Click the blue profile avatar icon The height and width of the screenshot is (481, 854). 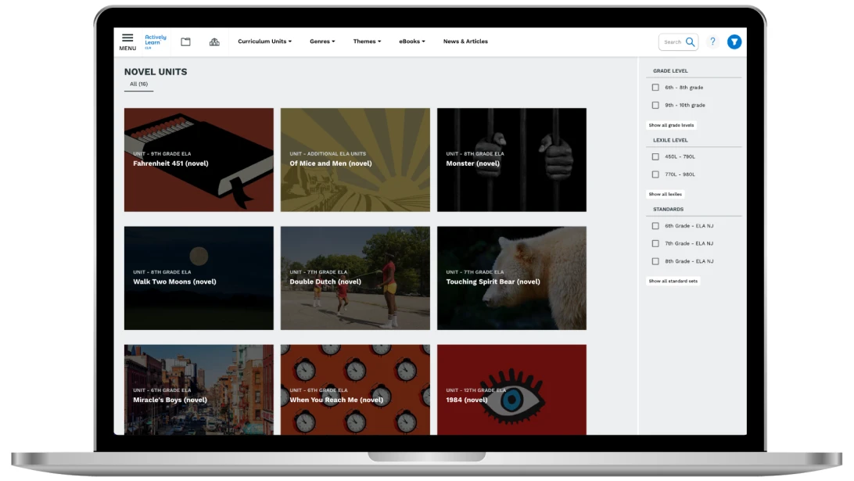click(734, 42)
